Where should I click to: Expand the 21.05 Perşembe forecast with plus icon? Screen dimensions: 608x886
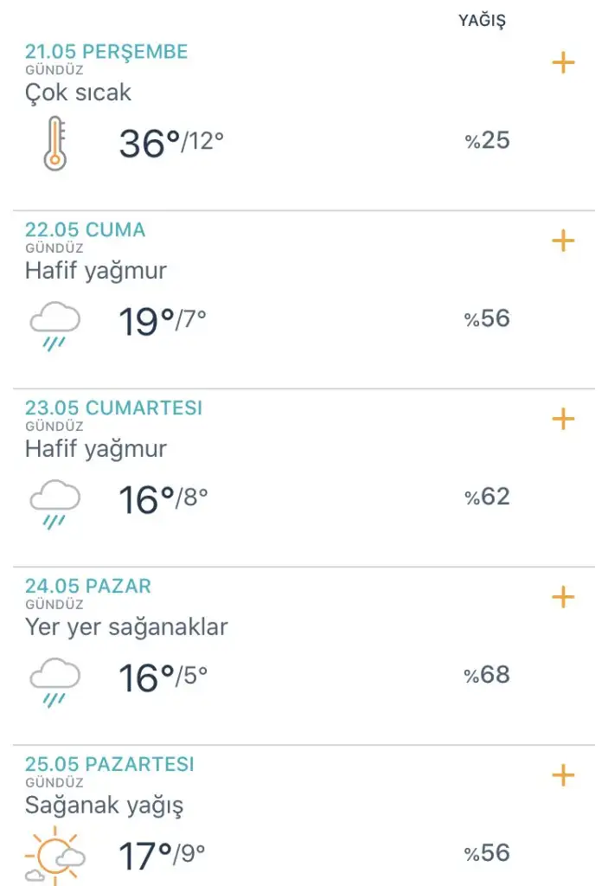pos(563,62)
